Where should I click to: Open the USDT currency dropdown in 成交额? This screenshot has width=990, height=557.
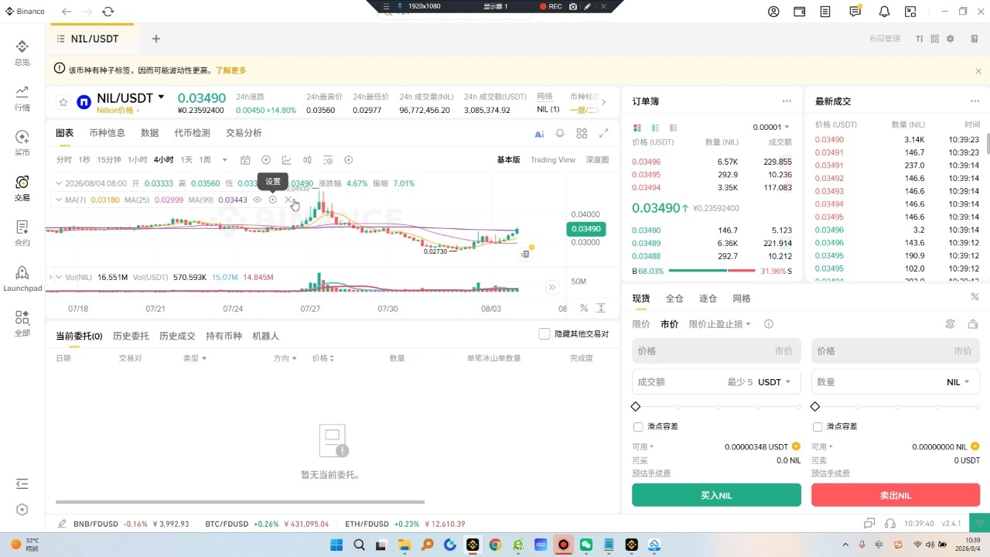point(774,382)
